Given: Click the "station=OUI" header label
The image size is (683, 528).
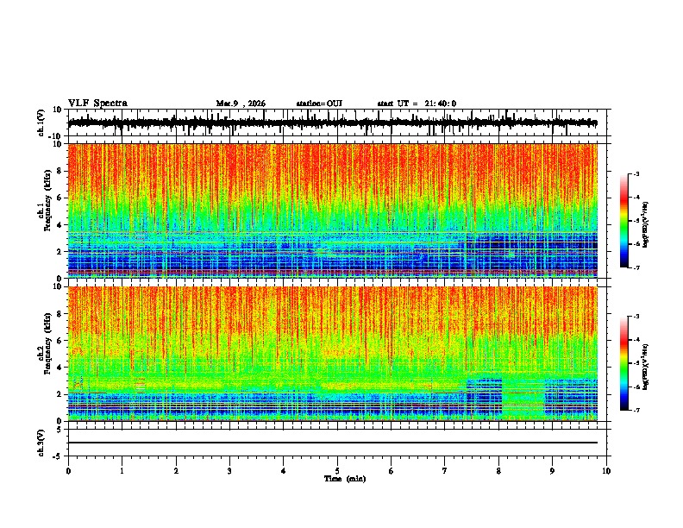Looking at the screenshot, I should 319,104.
